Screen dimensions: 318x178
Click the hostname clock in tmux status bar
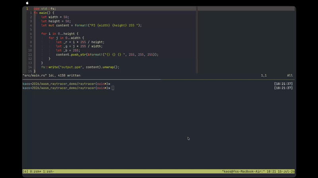(258, 171)
